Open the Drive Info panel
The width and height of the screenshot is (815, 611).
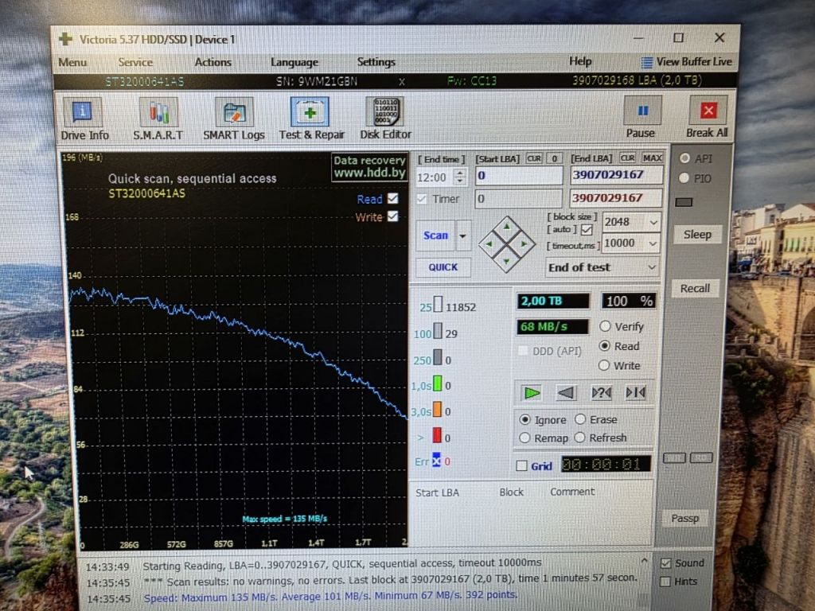click(x=84, y=119)
